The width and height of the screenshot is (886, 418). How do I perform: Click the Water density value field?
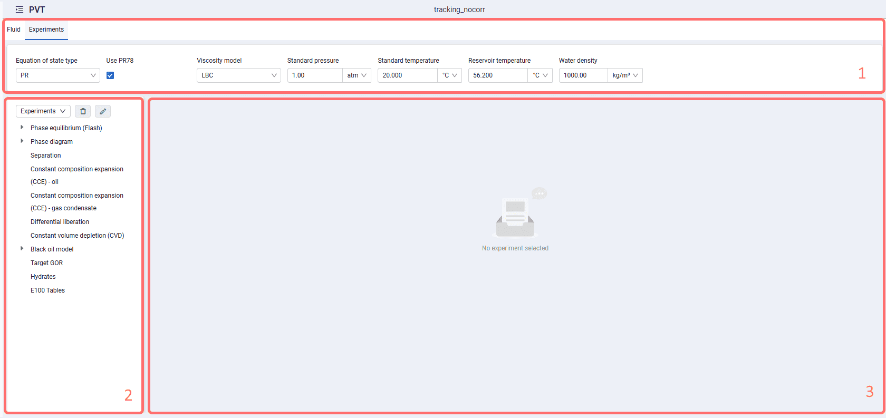tap(584, 75)
